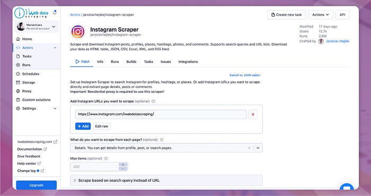Viewport: 371px width, 196px height.
Task: Click help icon beside Max items
Action: click(x=106, y=158)
